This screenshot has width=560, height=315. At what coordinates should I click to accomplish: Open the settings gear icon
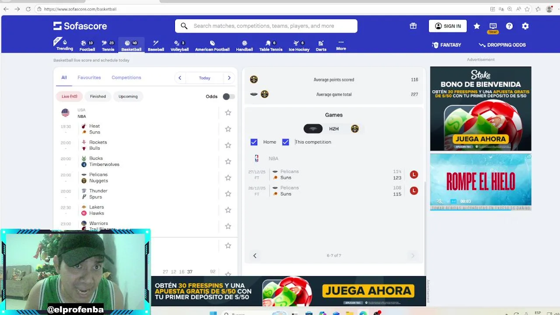pos(525,26)
